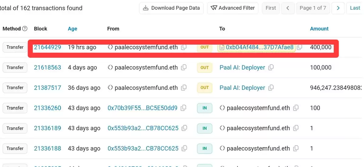Copy sender address in block 21618563 row
Image resolution: width=364 pixels, height=167 pixels.
(184, 68)
